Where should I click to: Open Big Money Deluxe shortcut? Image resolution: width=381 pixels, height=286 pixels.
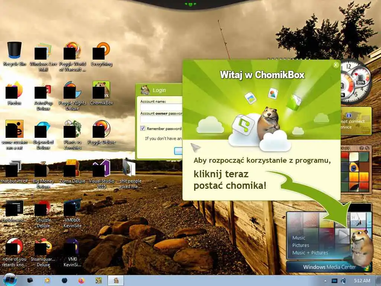click(43, 174)
